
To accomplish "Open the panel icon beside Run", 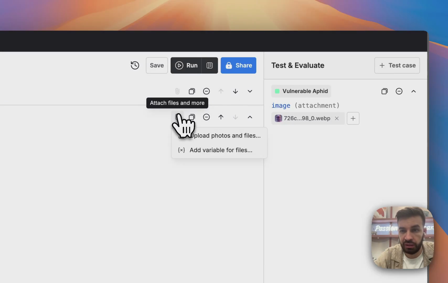I will (210, 65).
